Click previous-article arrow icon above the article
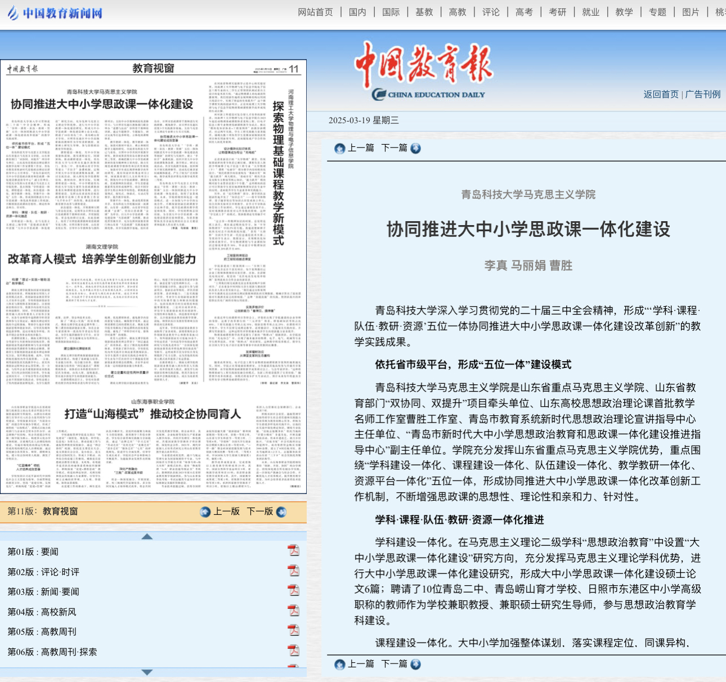The height and width of the screenshot is (682, 726). coord(339,149)
